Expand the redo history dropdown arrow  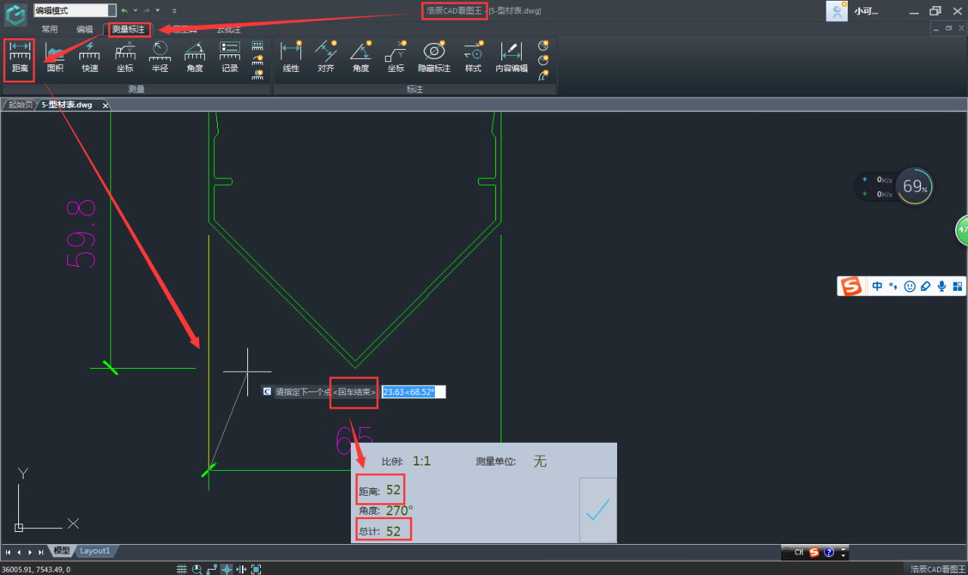pos(157,11)
